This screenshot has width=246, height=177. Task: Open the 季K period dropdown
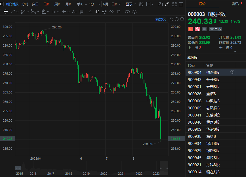coord(81,4)
